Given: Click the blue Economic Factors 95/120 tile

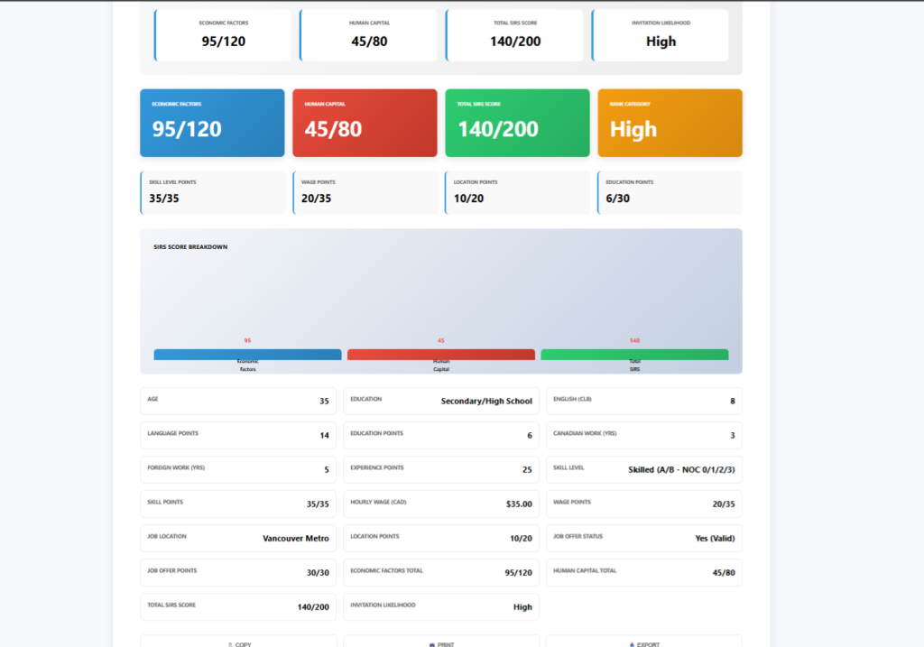Looking at the screenshot, I should coord(212,123).
